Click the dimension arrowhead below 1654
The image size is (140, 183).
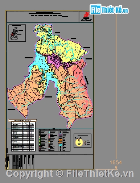(x=116, y=168)
